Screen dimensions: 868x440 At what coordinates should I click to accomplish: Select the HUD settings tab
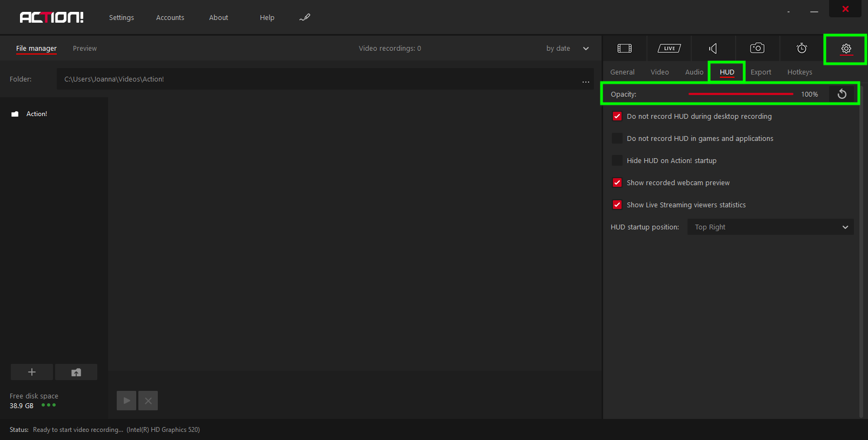click(x=727, y=72)
